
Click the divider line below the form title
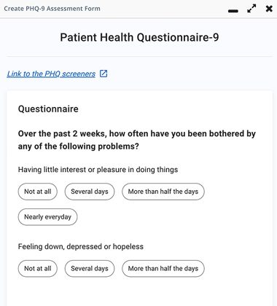pos(139,56)
